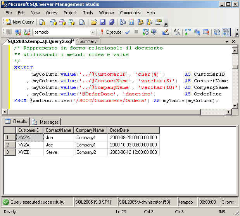Open the Help menu
This screenshot has height=216, width=240.
click(x=150, y=13)
